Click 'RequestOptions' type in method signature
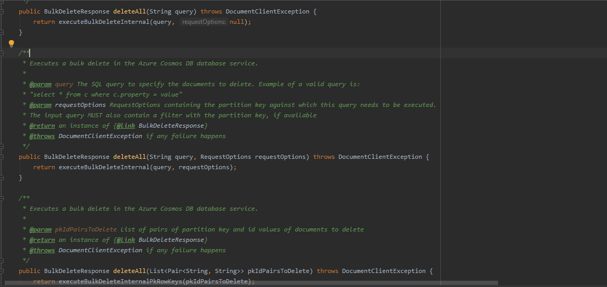 click(226, 157)
